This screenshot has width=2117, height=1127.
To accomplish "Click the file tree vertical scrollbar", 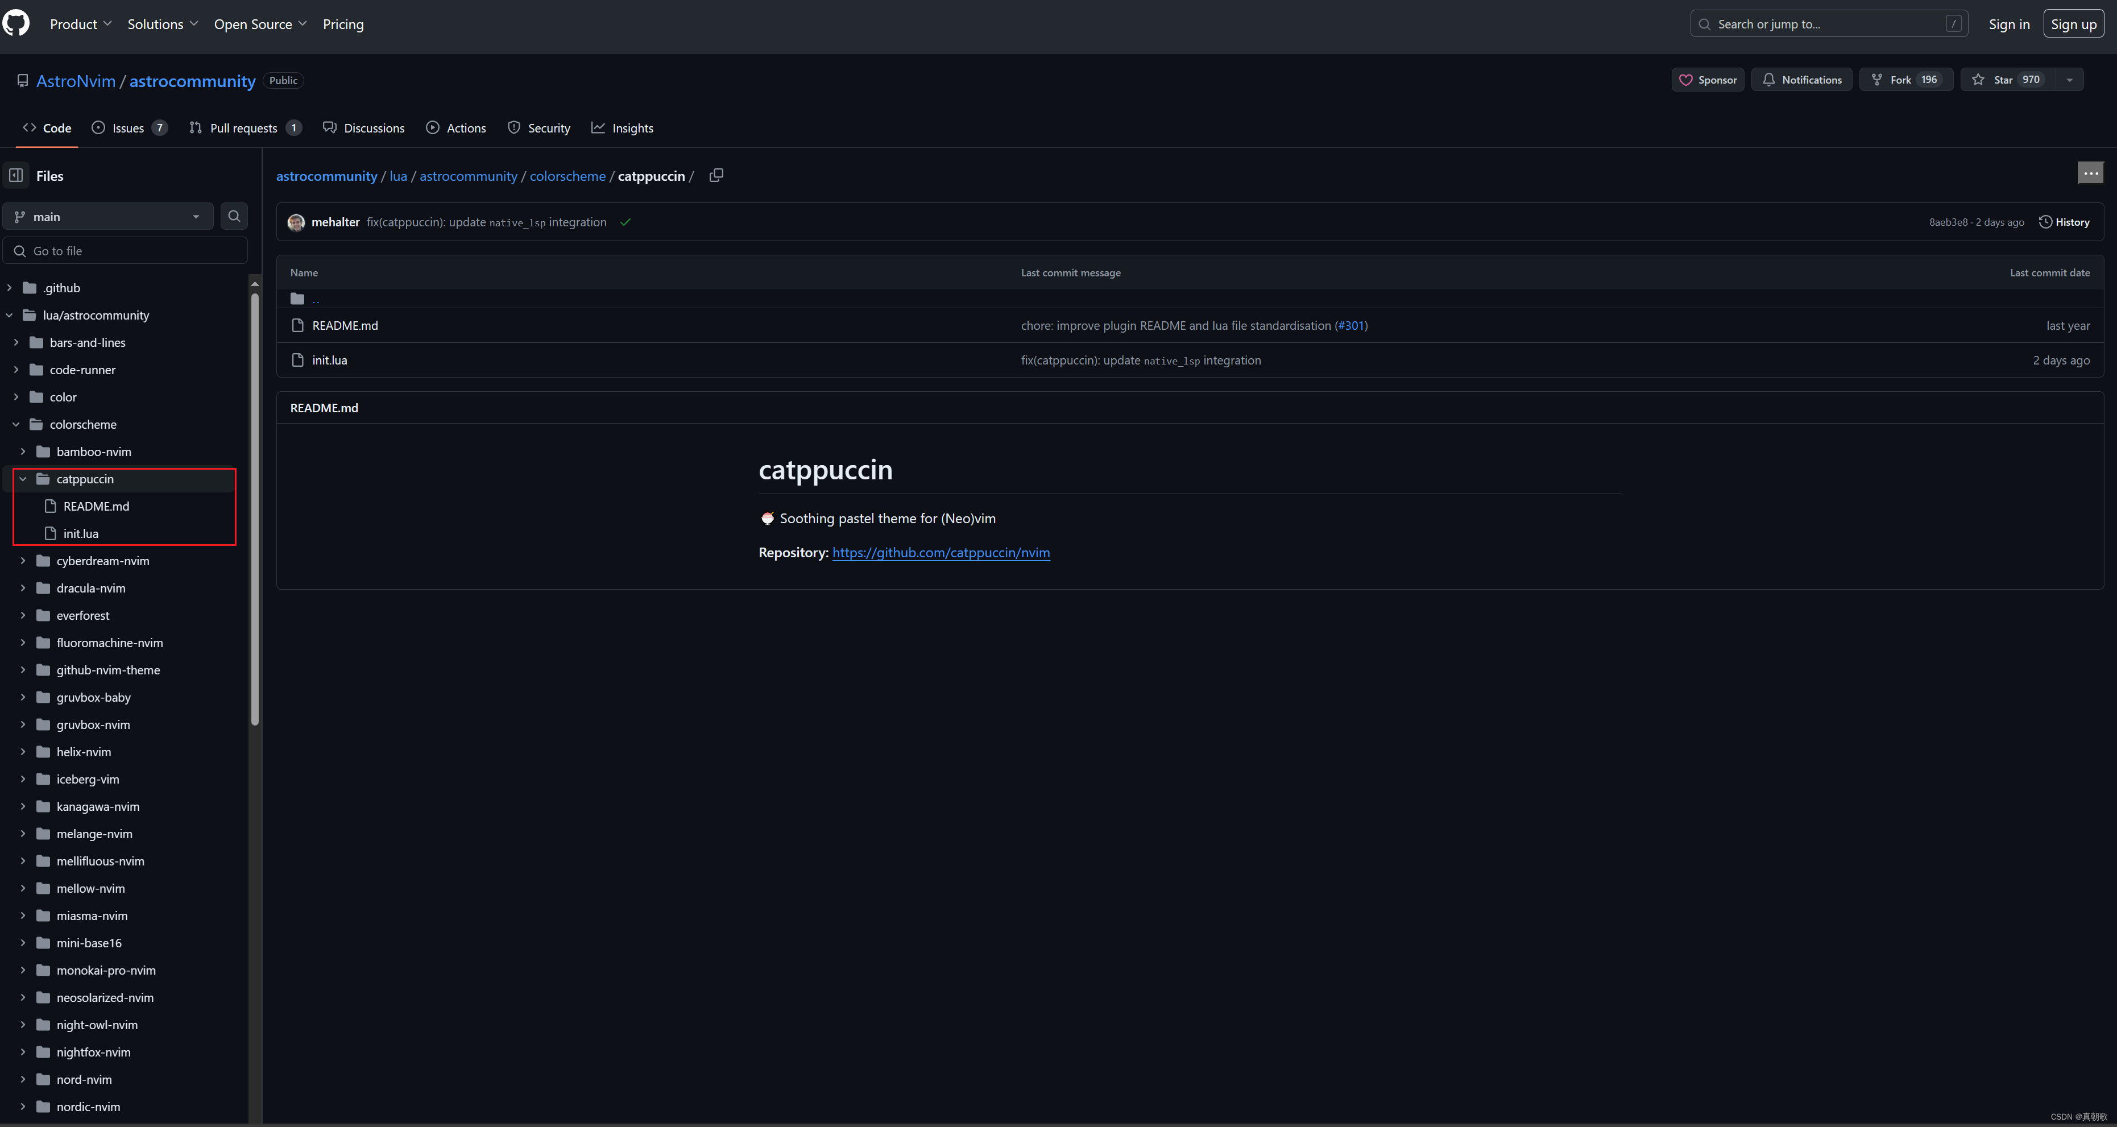I will click(x=255, y=509).
